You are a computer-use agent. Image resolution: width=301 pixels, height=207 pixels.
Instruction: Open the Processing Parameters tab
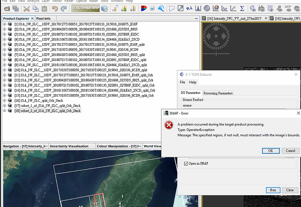pyautogui.click(x=218, y=93)
